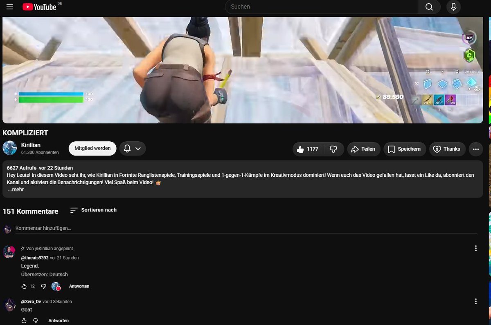Screen dimensions: 491x325
Task: Dislike the 'Goat' comment
Action: [x=36, y=321]
